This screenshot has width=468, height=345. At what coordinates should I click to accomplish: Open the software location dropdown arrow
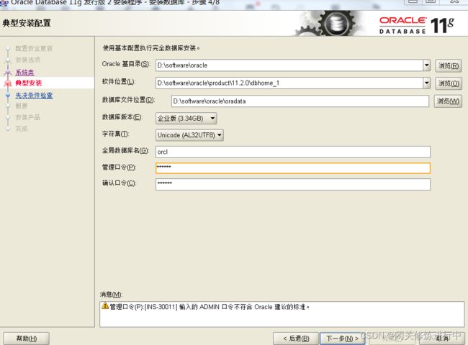pyautogui.click(x=426, y=83)
